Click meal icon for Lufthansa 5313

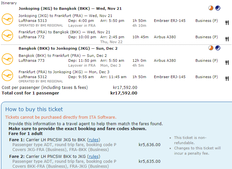coord(227,23)
